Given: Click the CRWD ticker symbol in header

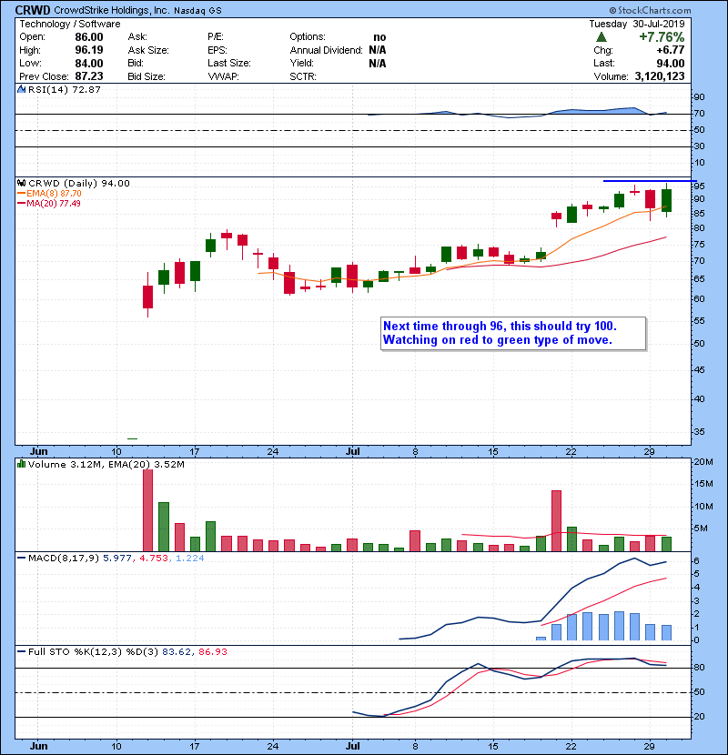Looking at the screenshot, I should 33,10.
